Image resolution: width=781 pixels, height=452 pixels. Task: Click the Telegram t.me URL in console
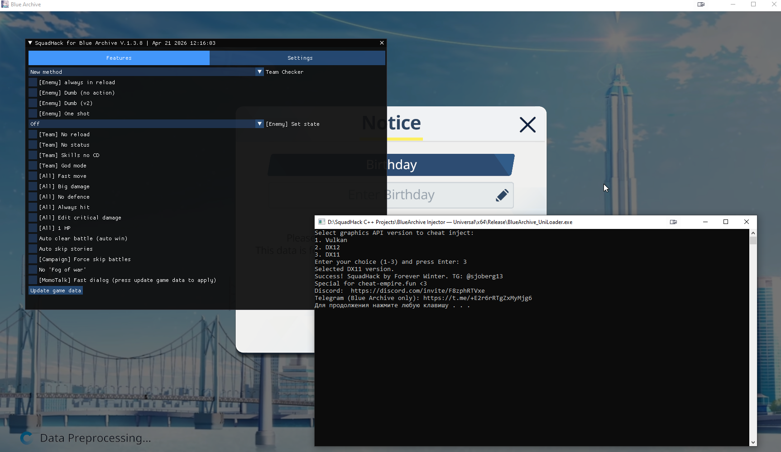(478, 298)
